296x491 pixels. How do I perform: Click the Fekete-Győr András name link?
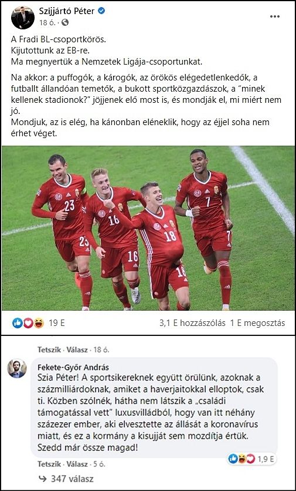[73, 367]
